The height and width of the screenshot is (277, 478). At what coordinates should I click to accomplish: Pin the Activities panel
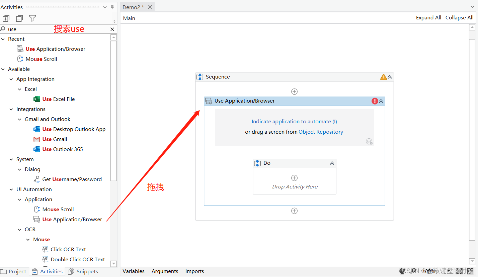[x=112, y=7]
